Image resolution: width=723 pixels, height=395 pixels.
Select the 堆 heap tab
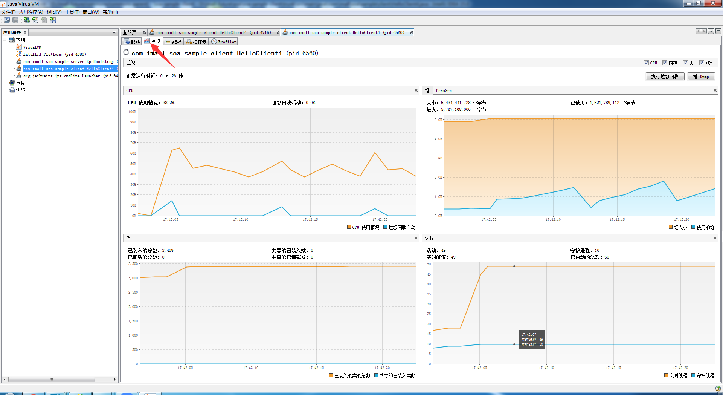pos(427,90)
